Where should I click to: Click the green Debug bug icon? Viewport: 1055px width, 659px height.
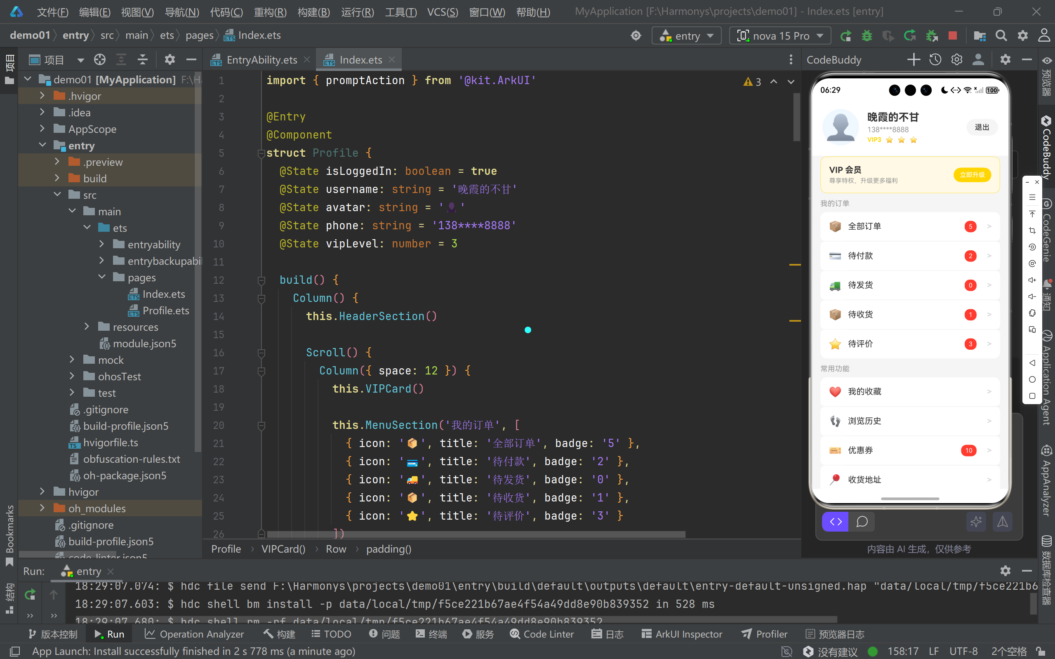click(x=867, y=36)
